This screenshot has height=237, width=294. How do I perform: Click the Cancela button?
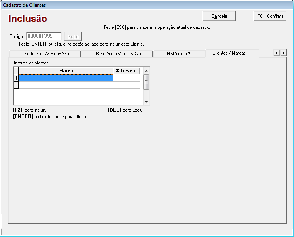(219, 16)
